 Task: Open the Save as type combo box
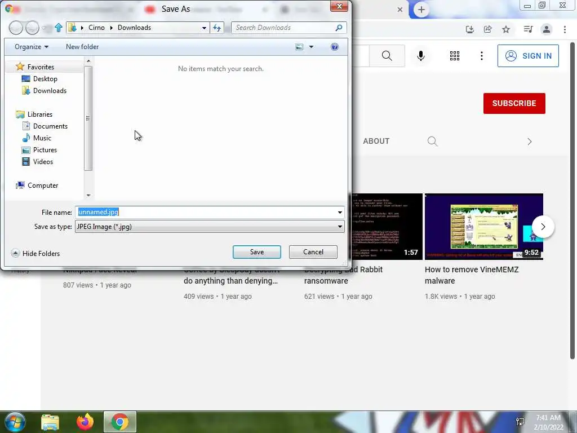click(x=210, y=227)
